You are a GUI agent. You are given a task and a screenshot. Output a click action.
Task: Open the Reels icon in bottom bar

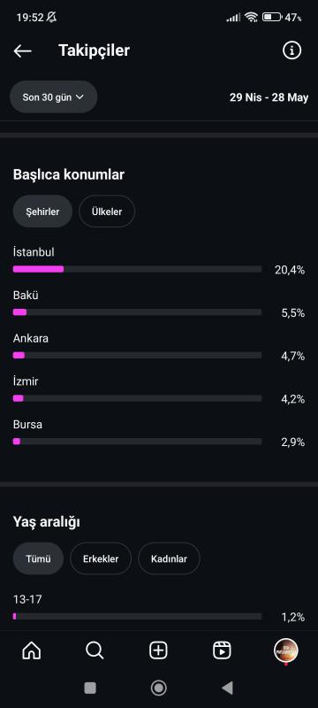(x=222, y=650)
